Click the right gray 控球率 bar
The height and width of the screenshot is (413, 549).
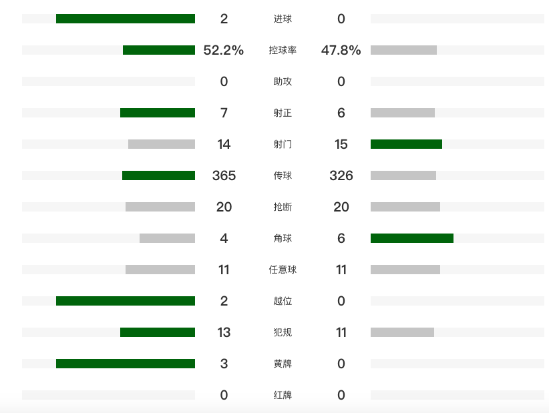pos(403,50)
